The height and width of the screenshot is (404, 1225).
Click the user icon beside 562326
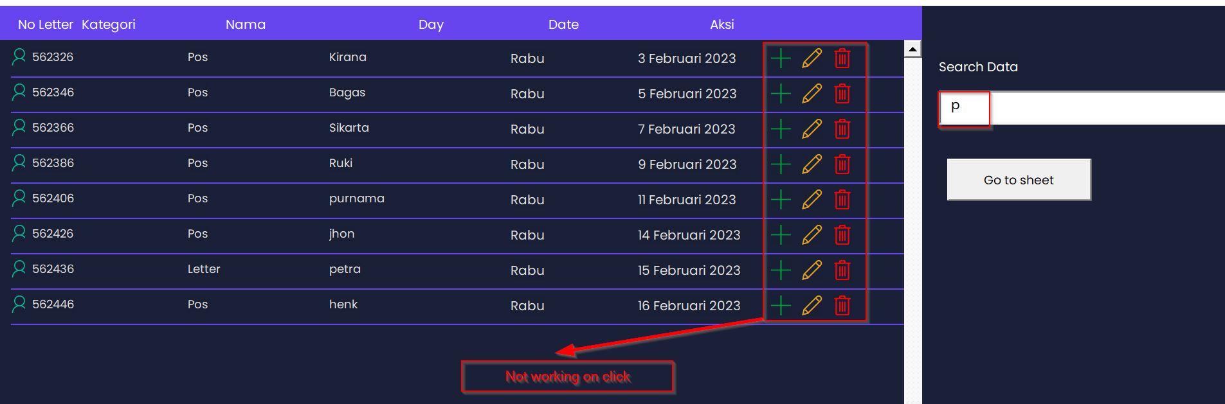click(19, 57)
